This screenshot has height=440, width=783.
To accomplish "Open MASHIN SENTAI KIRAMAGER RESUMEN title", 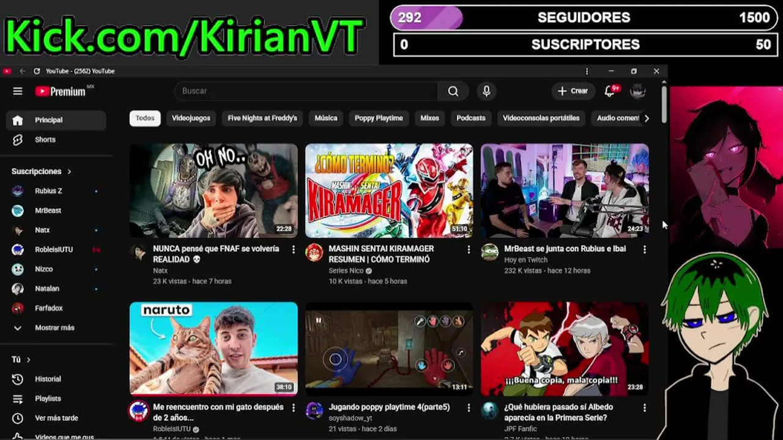I will pyautogui.click(x=381, y=254).
